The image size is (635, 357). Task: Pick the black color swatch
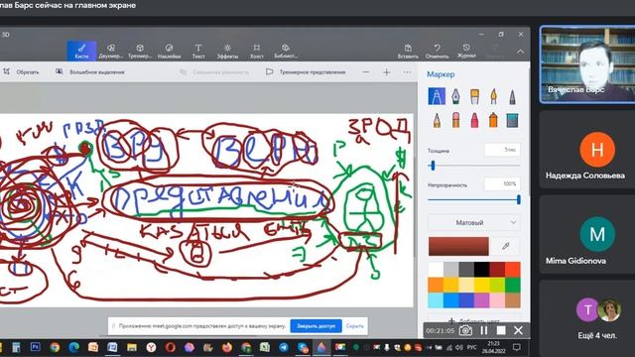pyautogui.click(x=481, y=269)
